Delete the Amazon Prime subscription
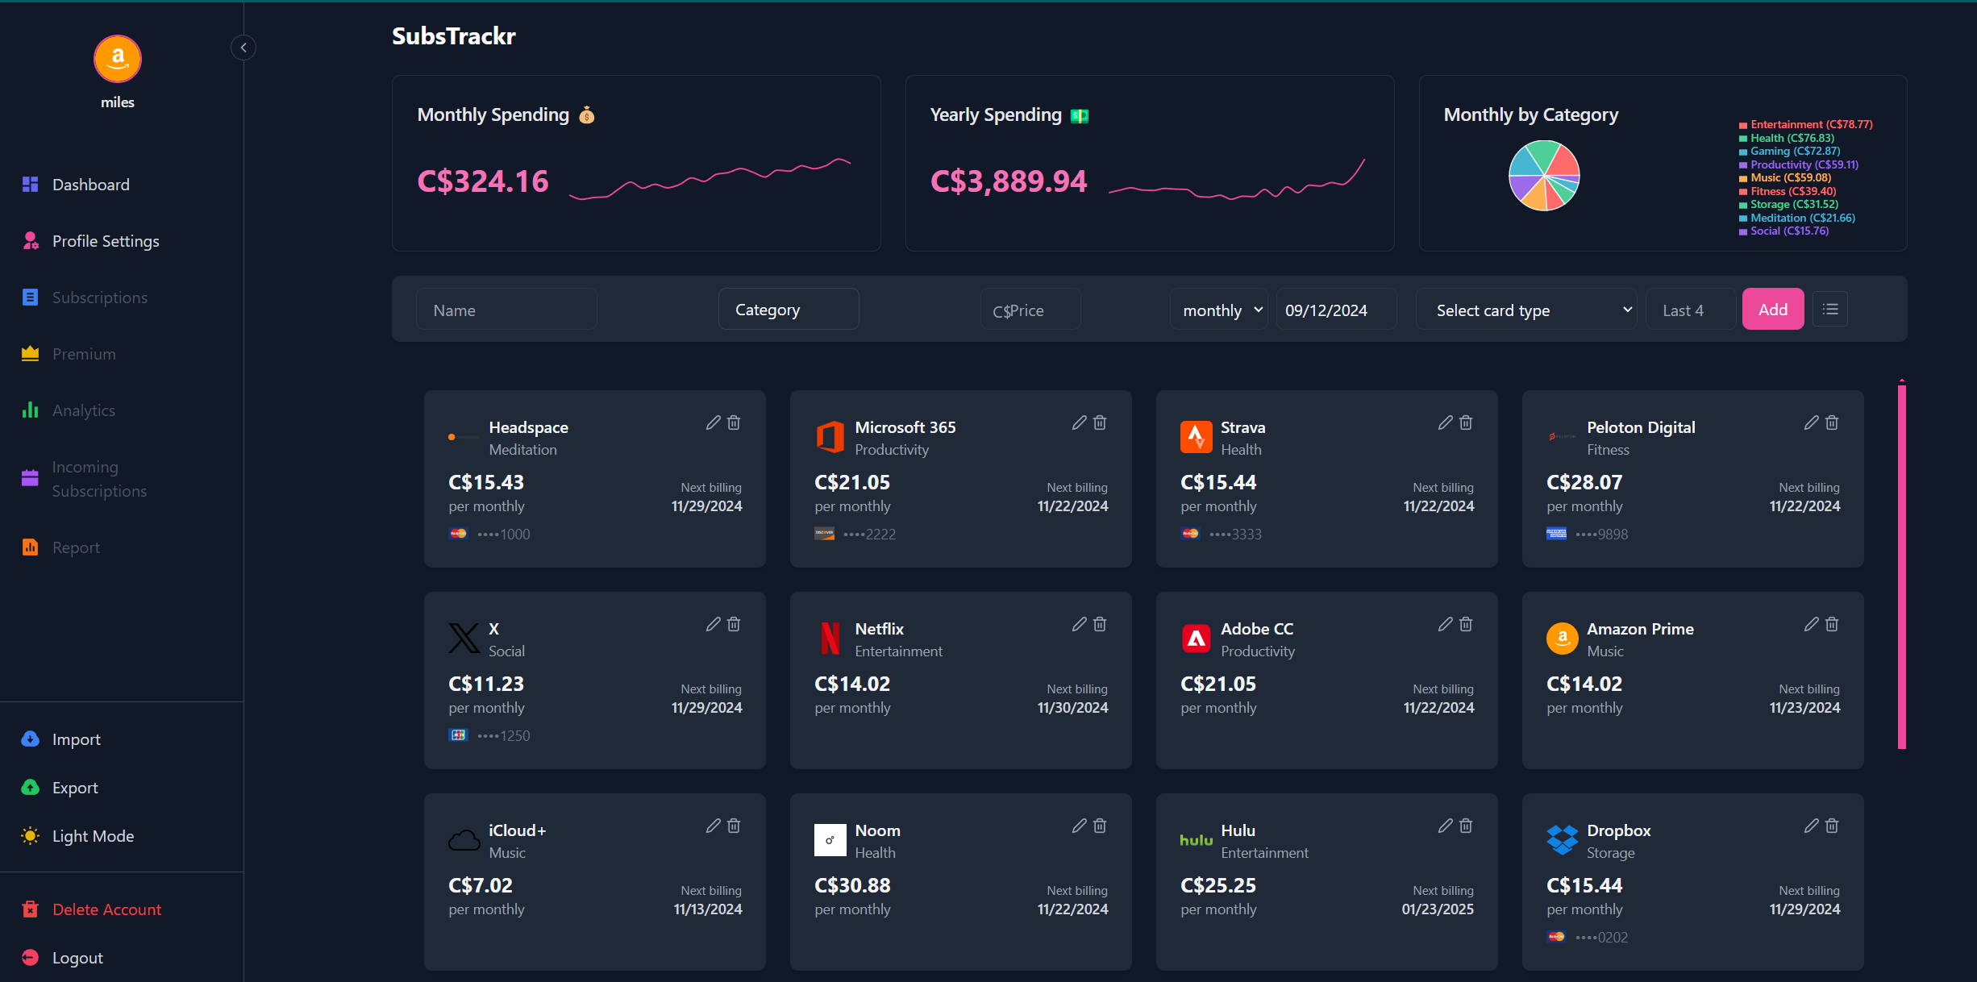Image resolution: width=1977 pixels, height=982 pixels. tap(1832, 624)
